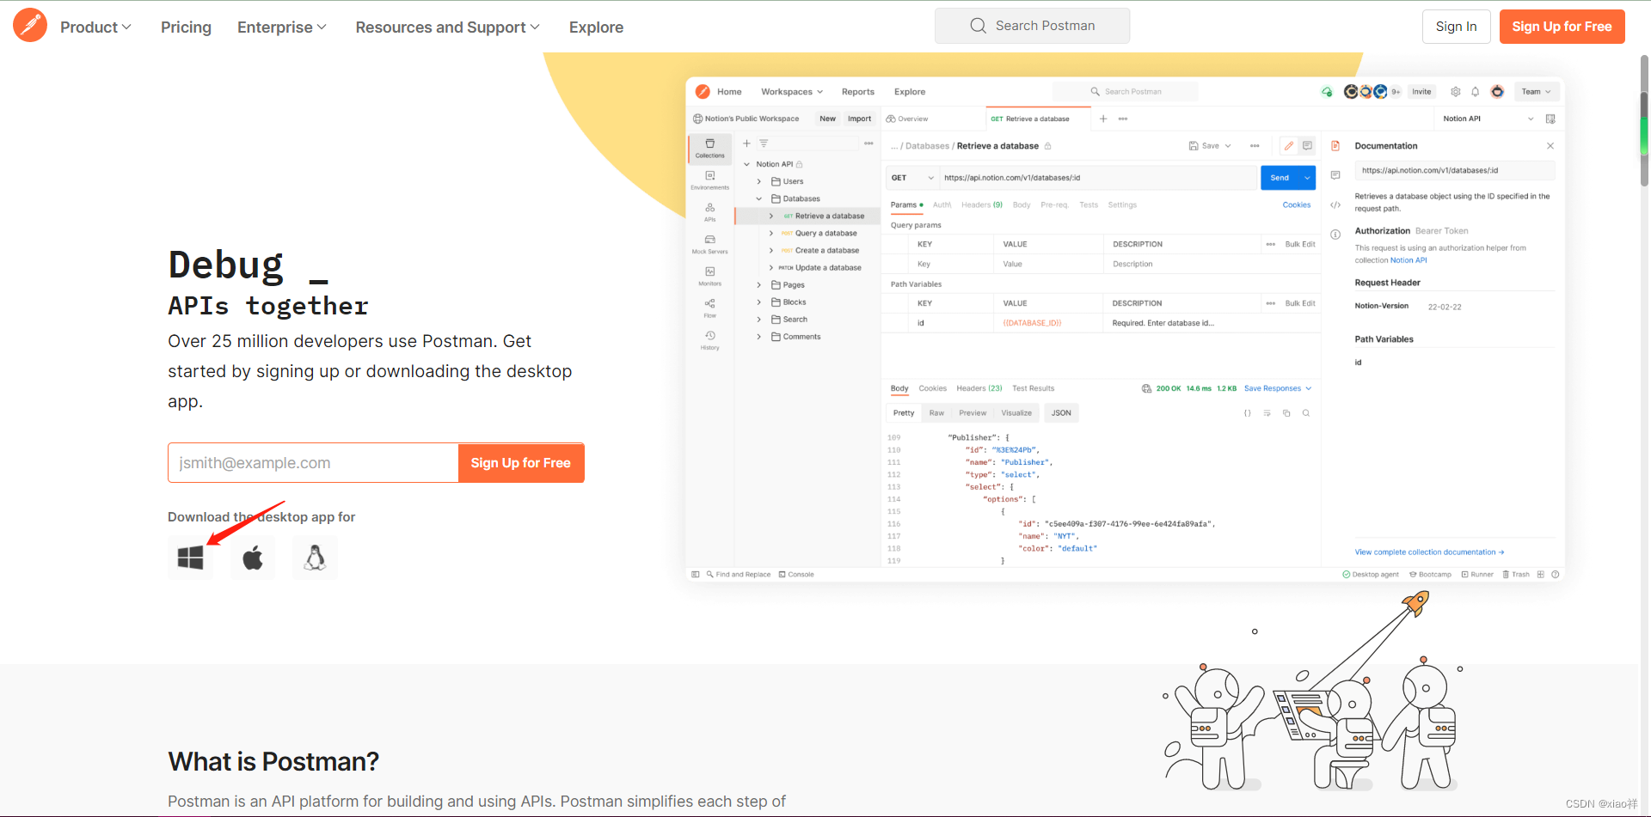Expand the Comments folder

click(759, 337)
